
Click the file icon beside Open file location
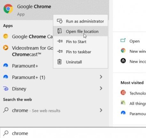click(59, 31)
